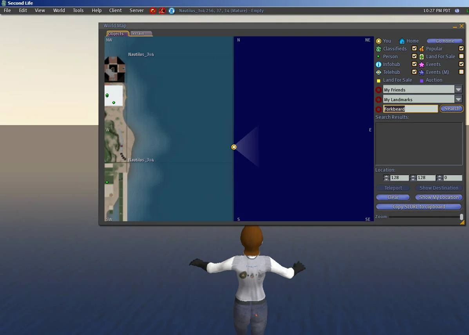Click the Go Home button
The image size is (469, 335).
(444, 41)
